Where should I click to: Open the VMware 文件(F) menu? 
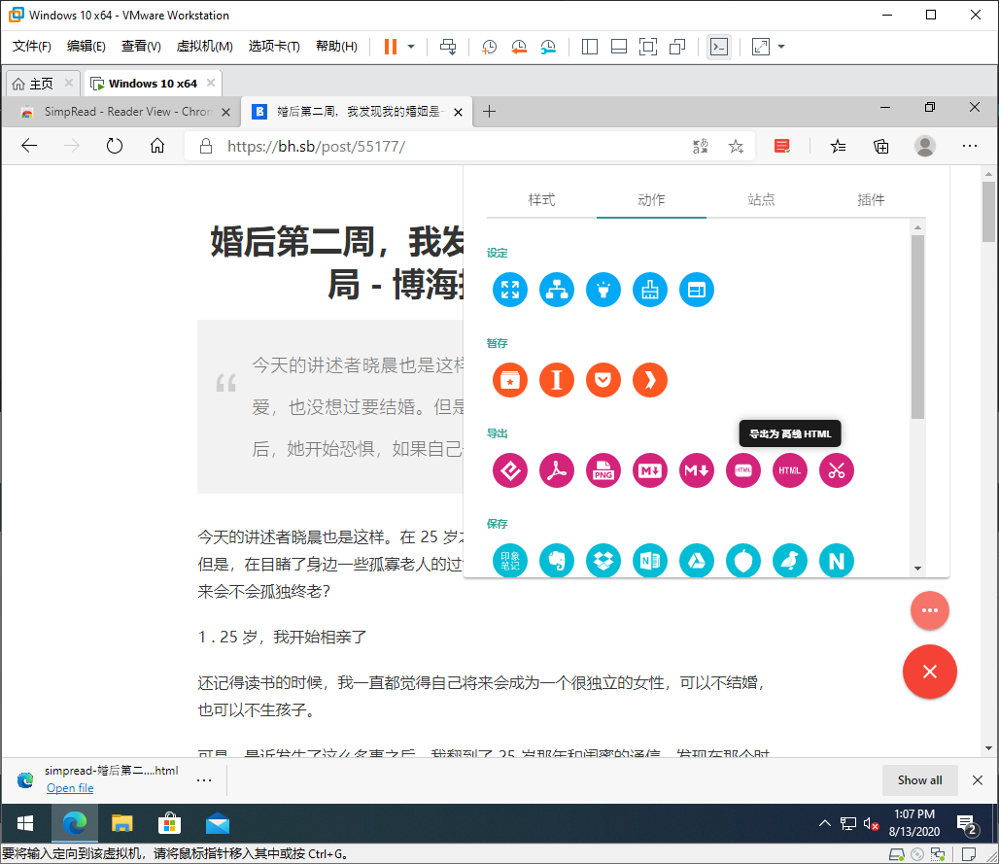(32, 47)
